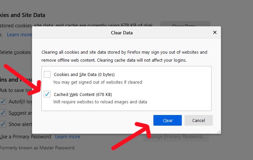Open Learn more link about cookies storage
Screen dimensions: 253x160
click(x=19, y=35)
